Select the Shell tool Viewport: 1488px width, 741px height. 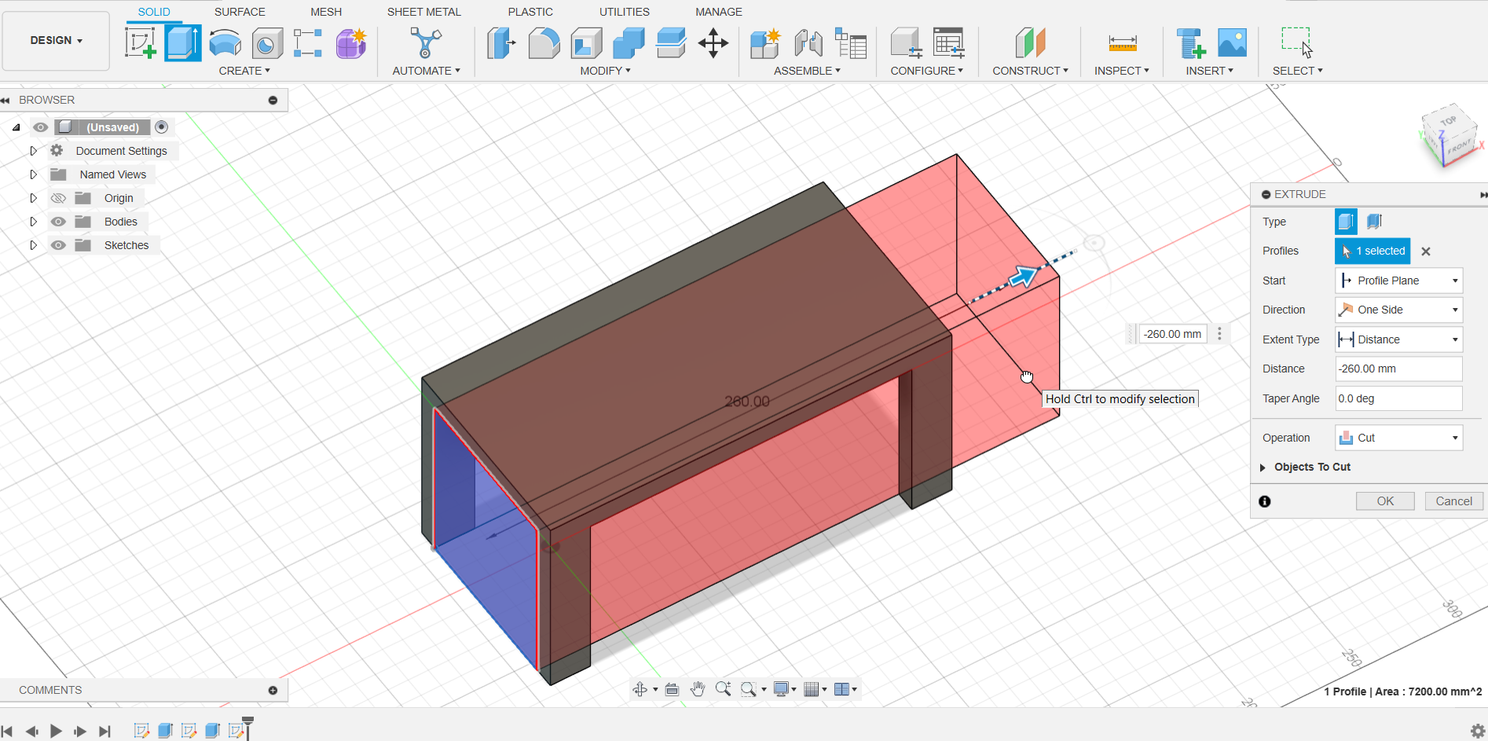[586, 43]
